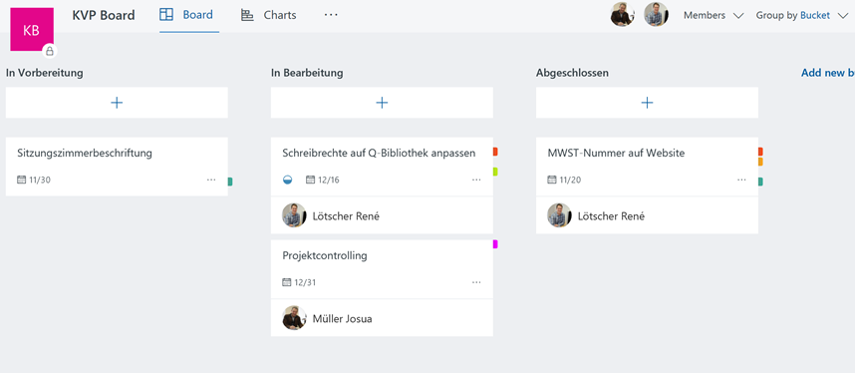Click the magenta label on Projektcontrolling card
Viewport: 855px width, 373px height.
click(495, 244)
